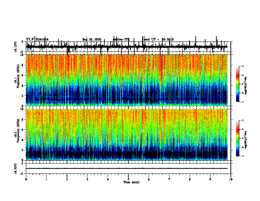Image resolution: width=260 pixels, height=201 pixels.
Task: Click time axis tick label "9"
Action: coord(210,179)
